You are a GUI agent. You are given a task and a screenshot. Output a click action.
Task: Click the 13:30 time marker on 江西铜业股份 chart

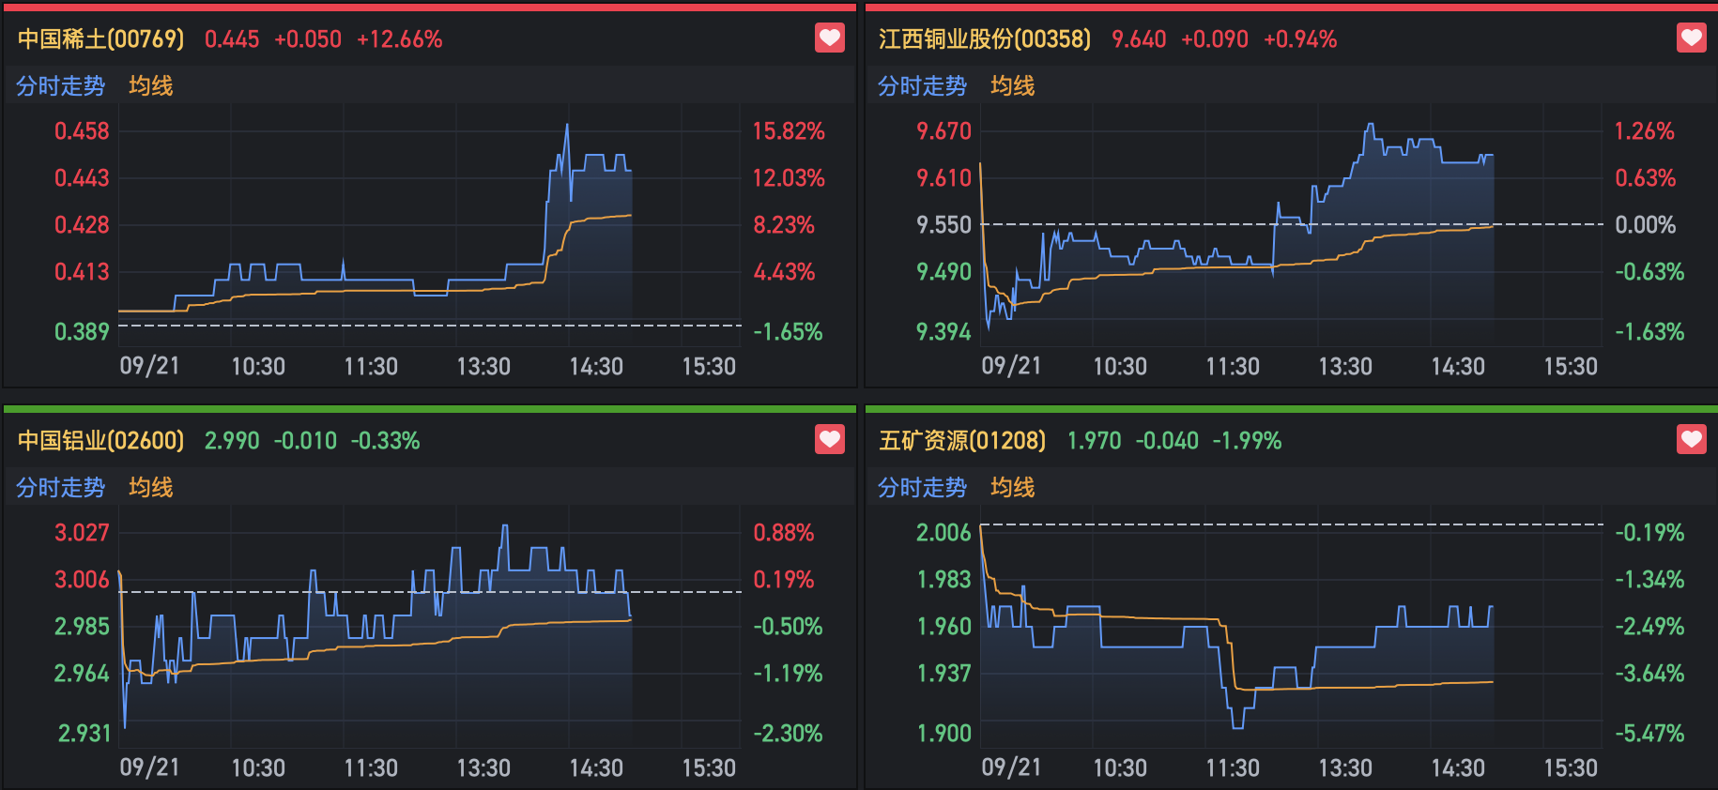click(x=1345, y=367)
